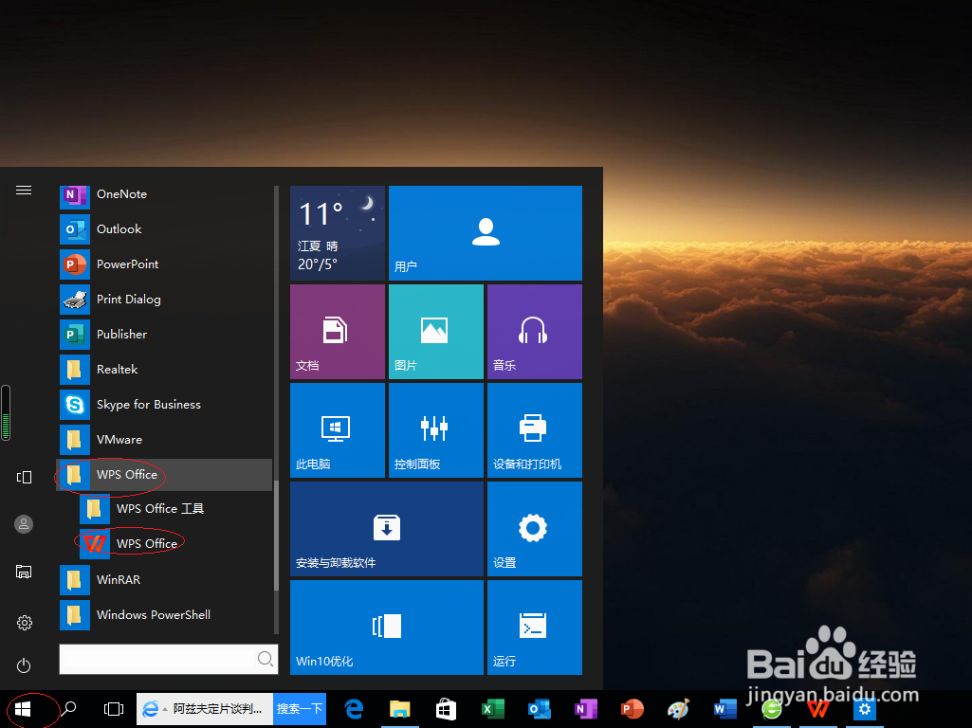Launch Word from the taskbar
Image resolution: width=972 pixels, height=728 pixels.
tap(724, 709)
